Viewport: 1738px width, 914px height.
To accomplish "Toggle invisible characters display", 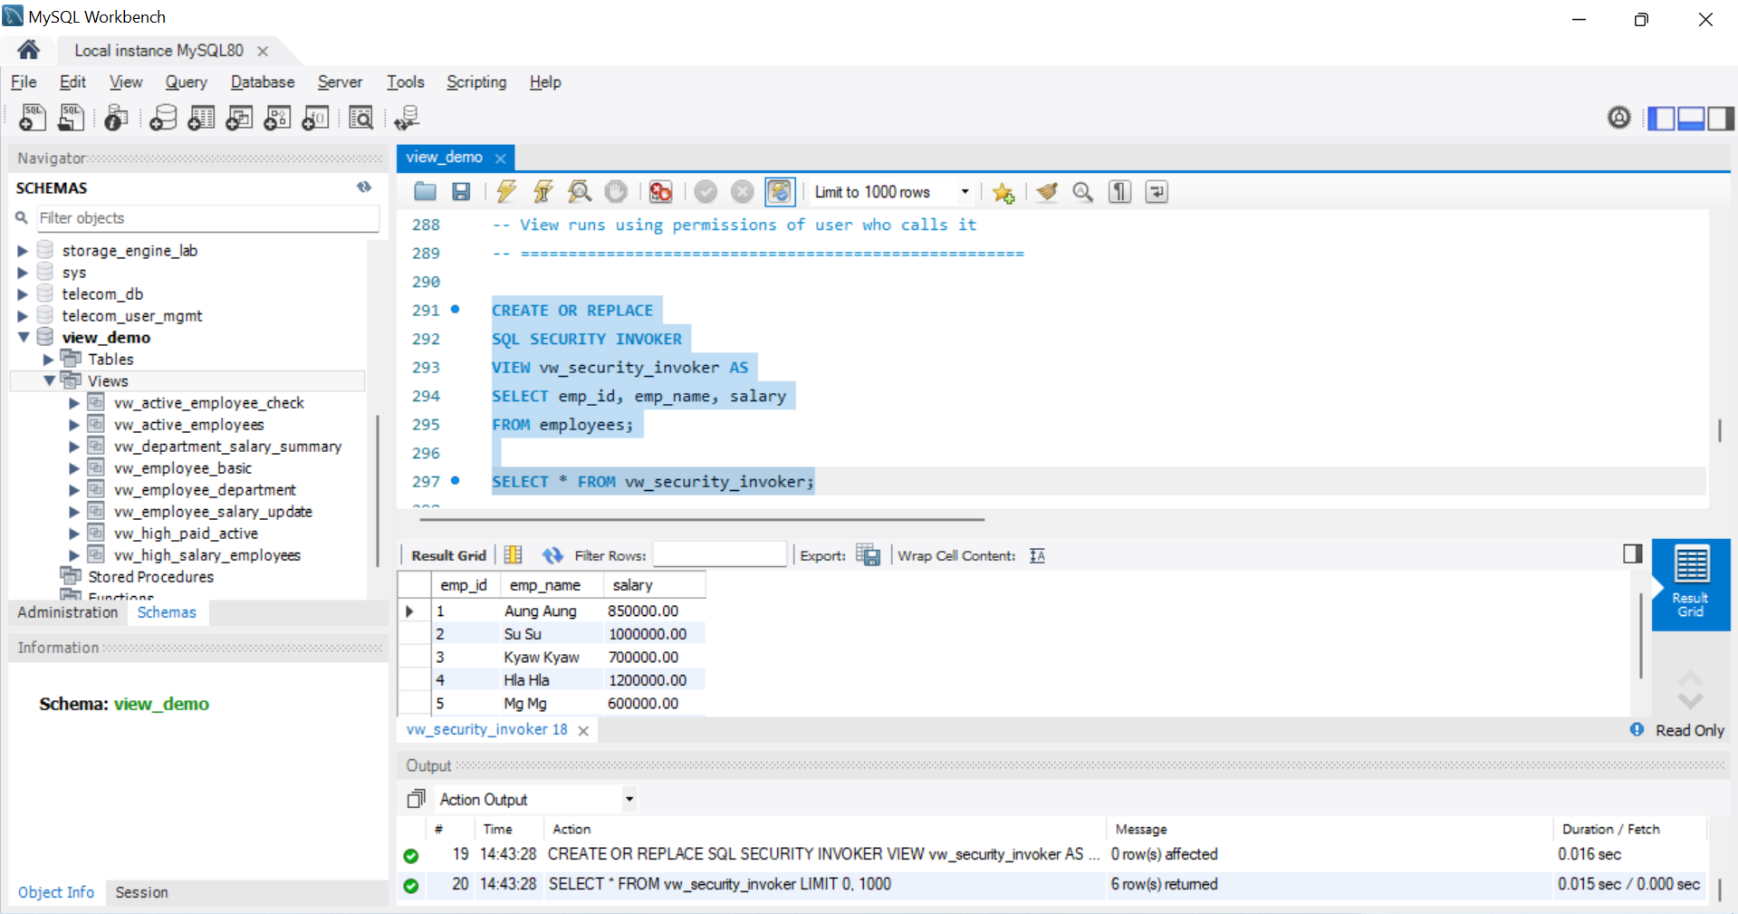I will click(x=1120, y=192).
